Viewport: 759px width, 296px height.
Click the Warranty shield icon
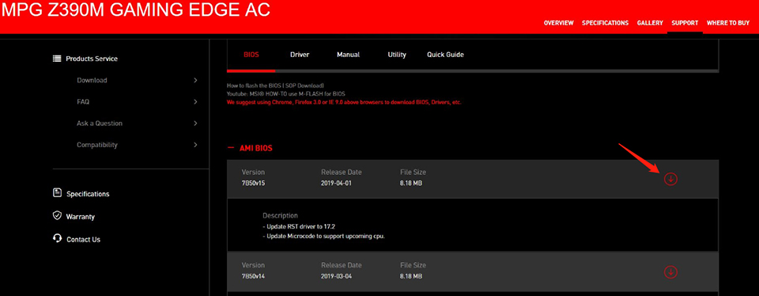(57, 215)
